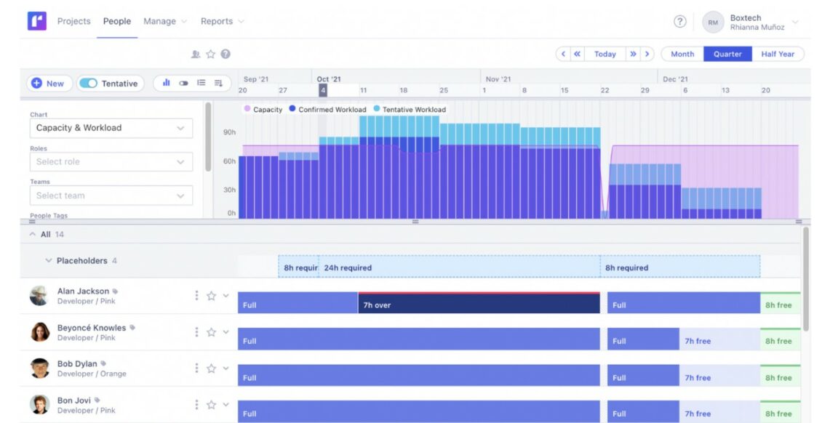Star Beyoncé Knowles as a favorite
The width and height of the screenshot is (838, 423).
pyautogui.click(x=211, y=331)
